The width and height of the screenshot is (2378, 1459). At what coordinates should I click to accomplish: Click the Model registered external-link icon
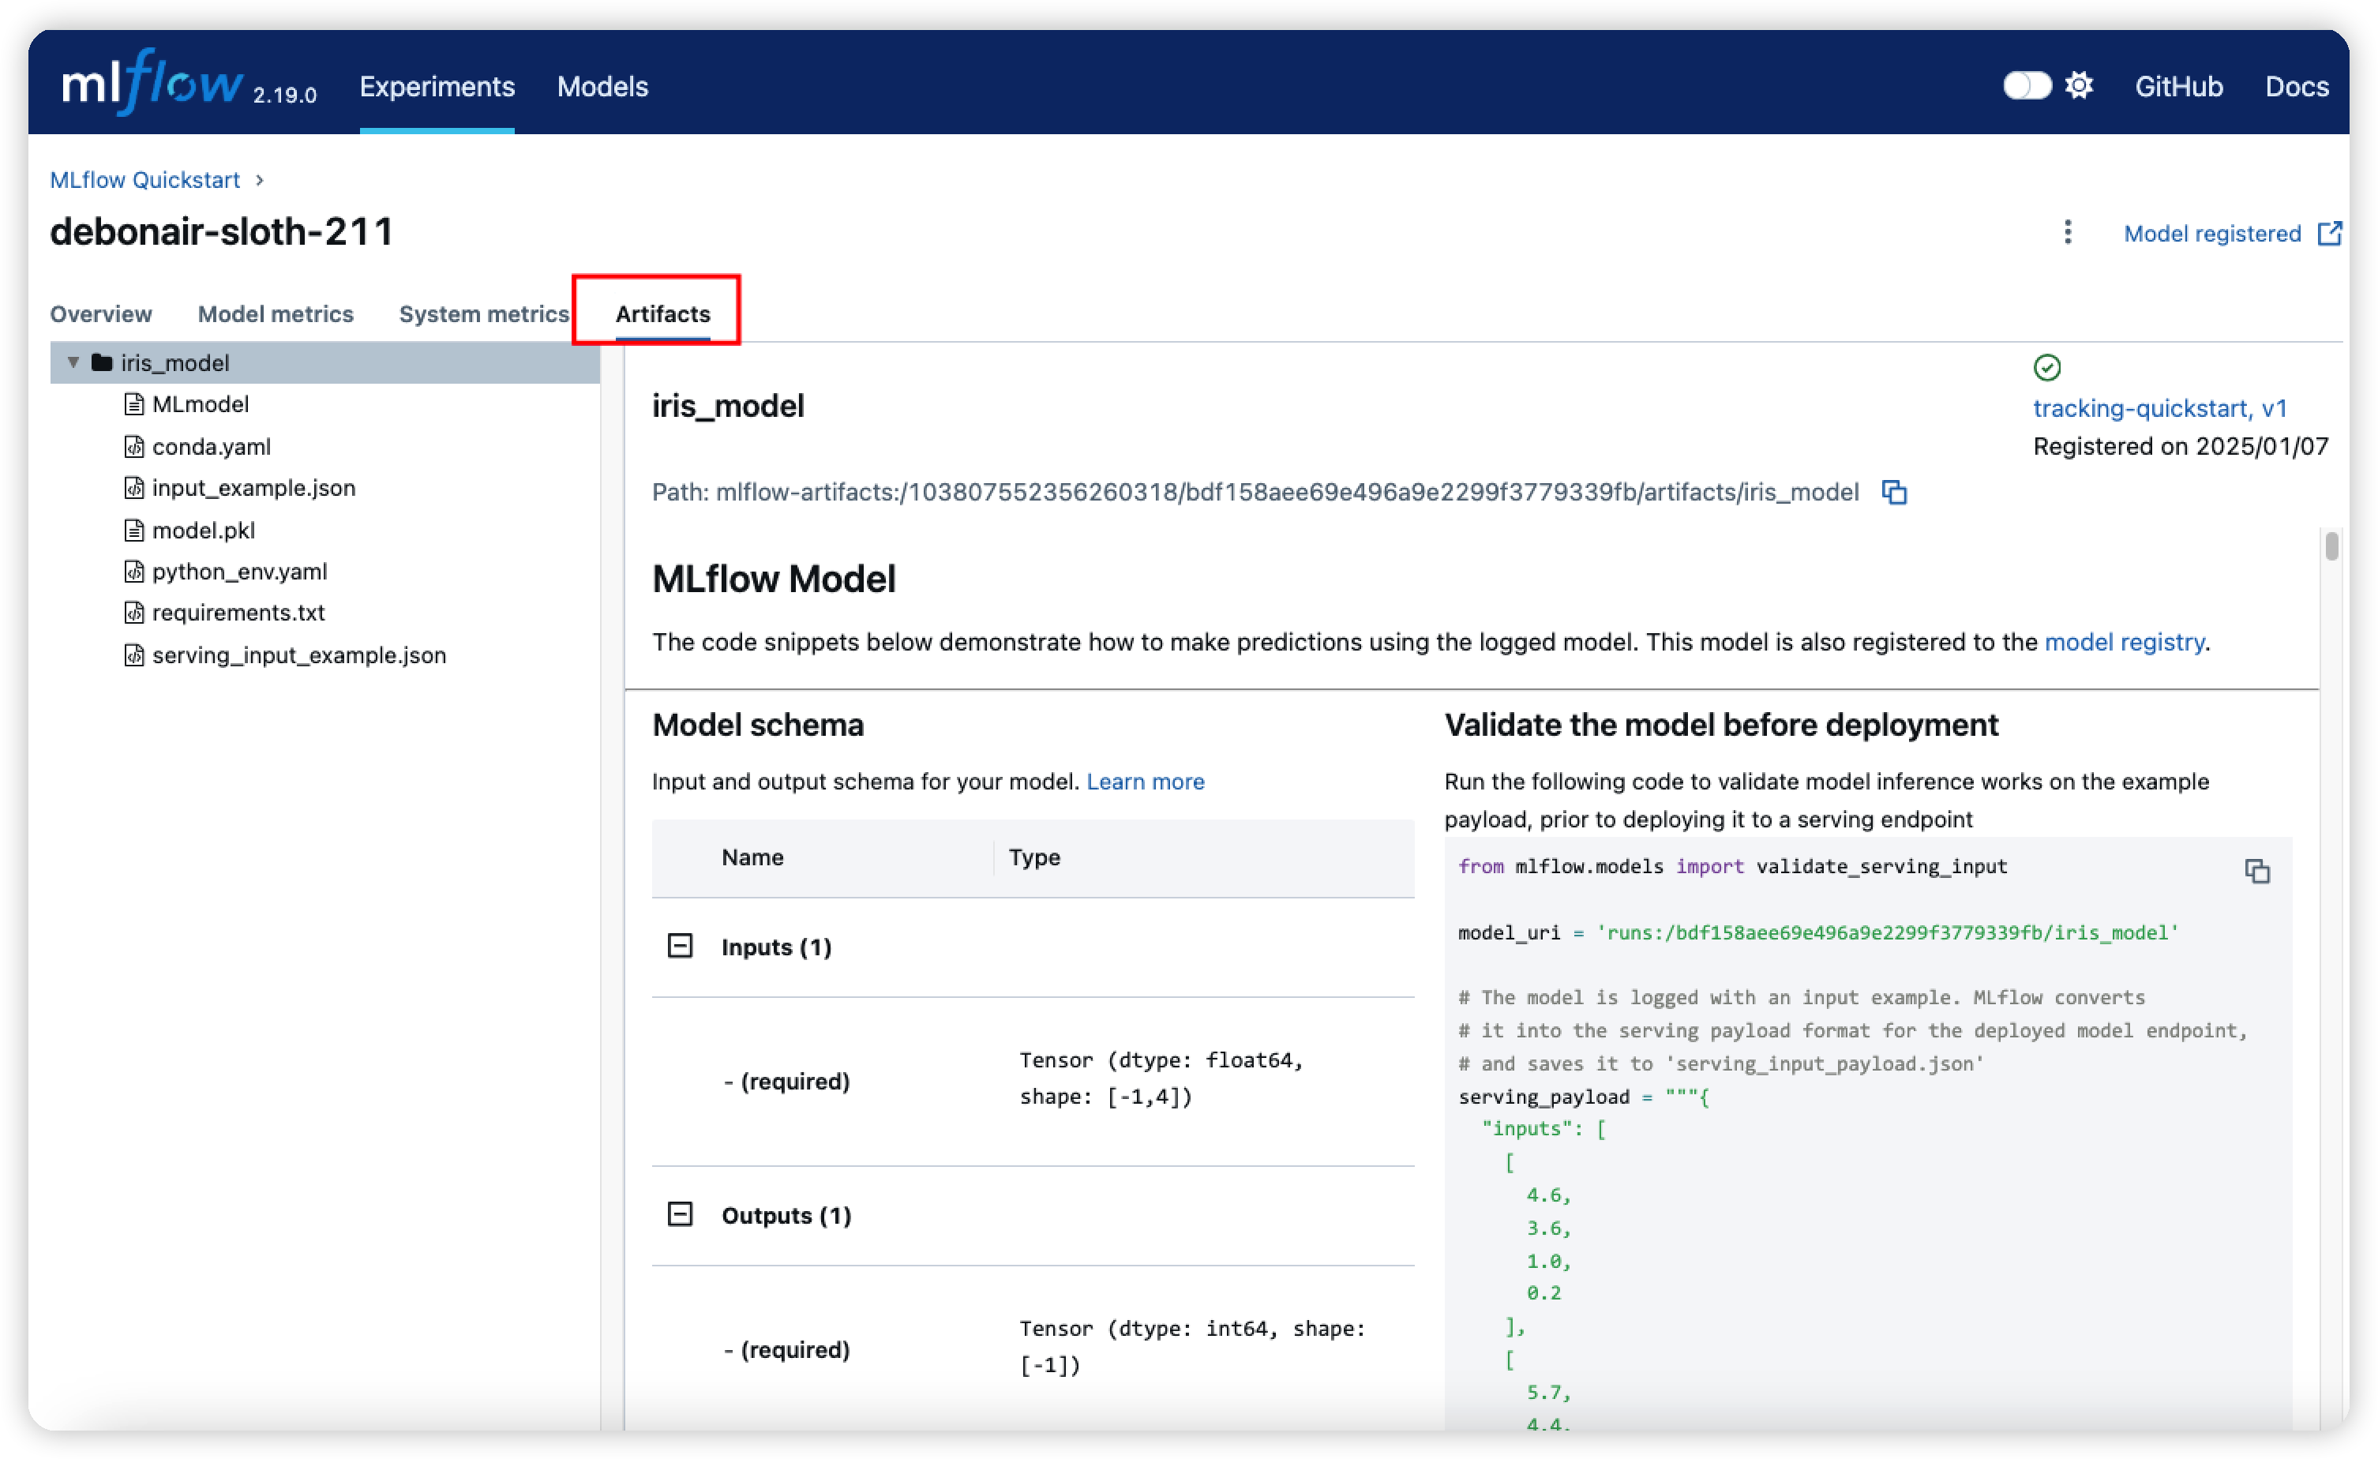[2329, 234]
